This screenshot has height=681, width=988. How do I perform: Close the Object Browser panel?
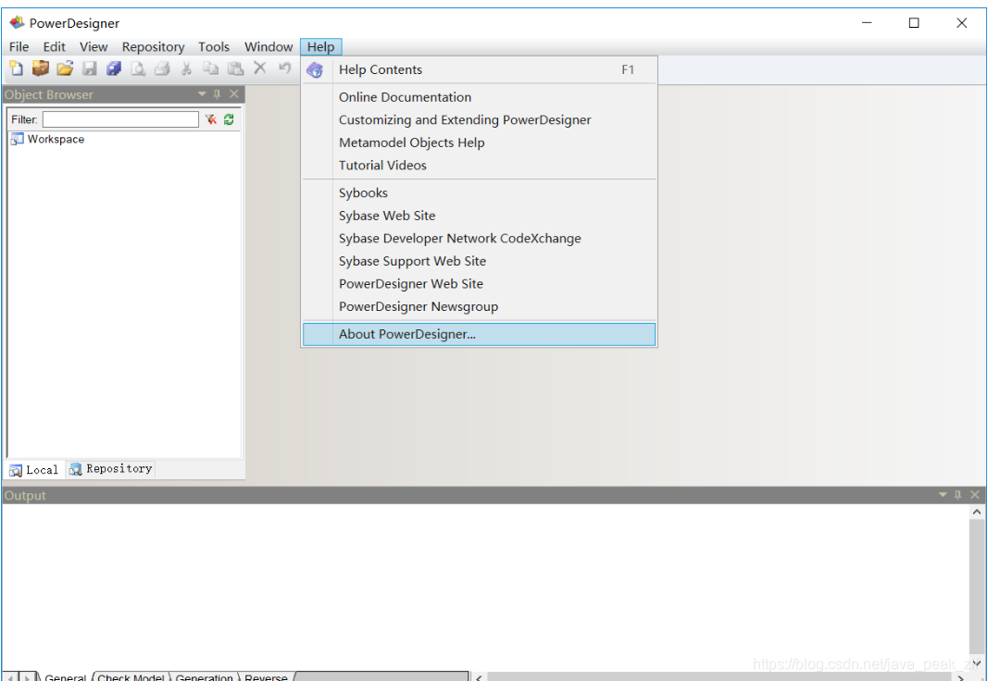(233, 93)
